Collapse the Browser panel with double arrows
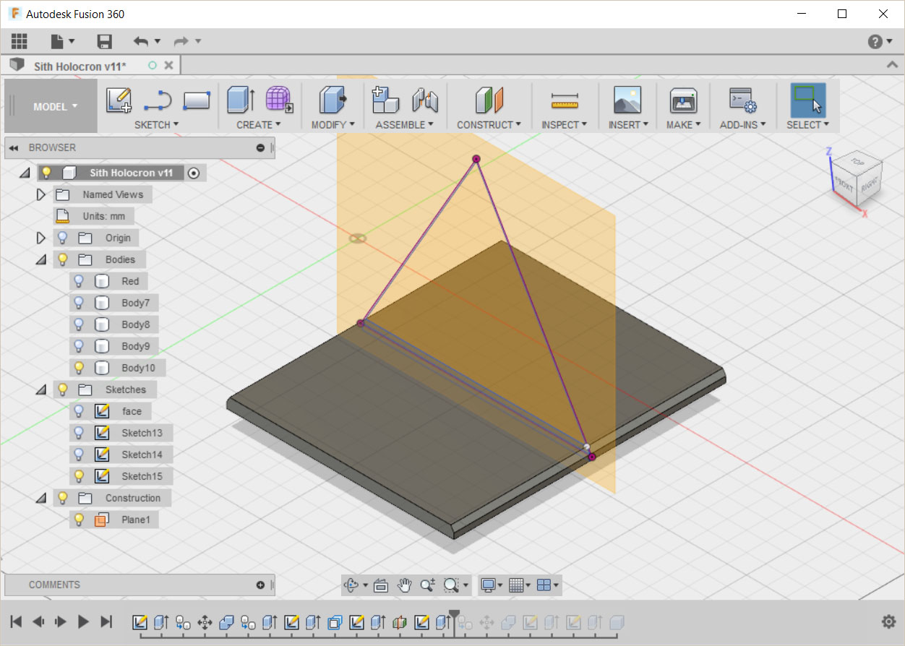Screen dimensions: 905x646 click(14, 147)
